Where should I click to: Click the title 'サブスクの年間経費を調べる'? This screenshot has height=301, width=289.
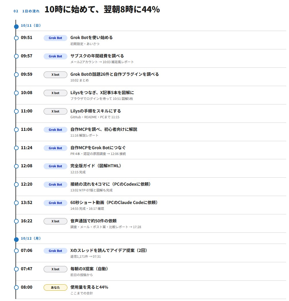tap(97, 56)
